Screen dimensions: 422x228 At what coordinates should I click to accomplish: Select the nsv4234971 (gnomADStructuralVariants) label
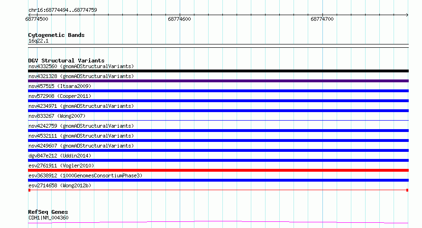(81, 106)
